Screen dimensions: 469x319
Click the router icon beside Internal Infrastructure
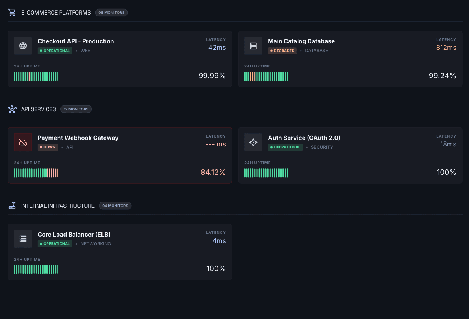[12, 206]
